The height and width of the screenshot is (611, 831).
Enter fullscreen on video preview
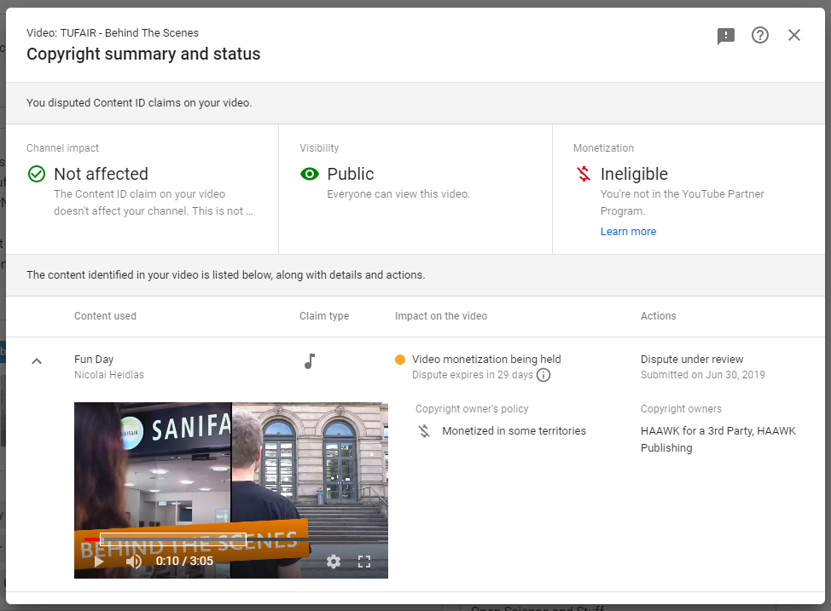point(364,562)
